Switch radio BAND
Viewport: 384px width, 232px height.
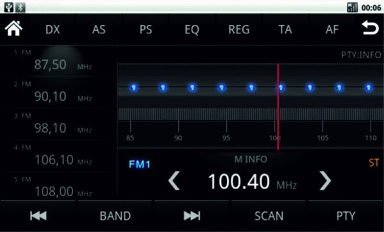[115, 216]
